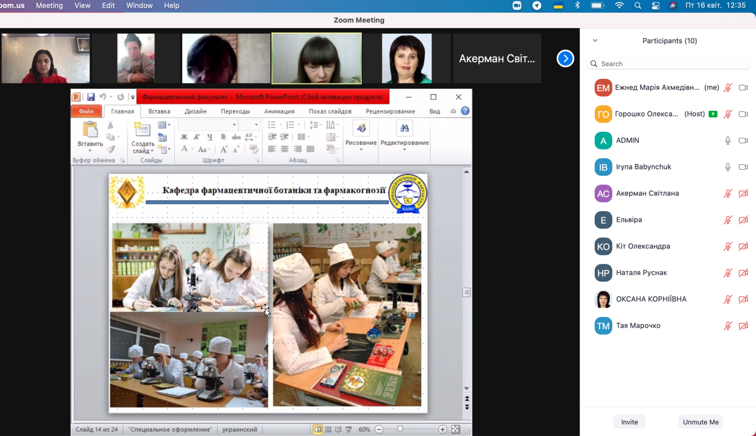Image resolution: width=756 pixels, height=436 pixels.
Task: Click the Invite button
Action: (x=629, y=422)
